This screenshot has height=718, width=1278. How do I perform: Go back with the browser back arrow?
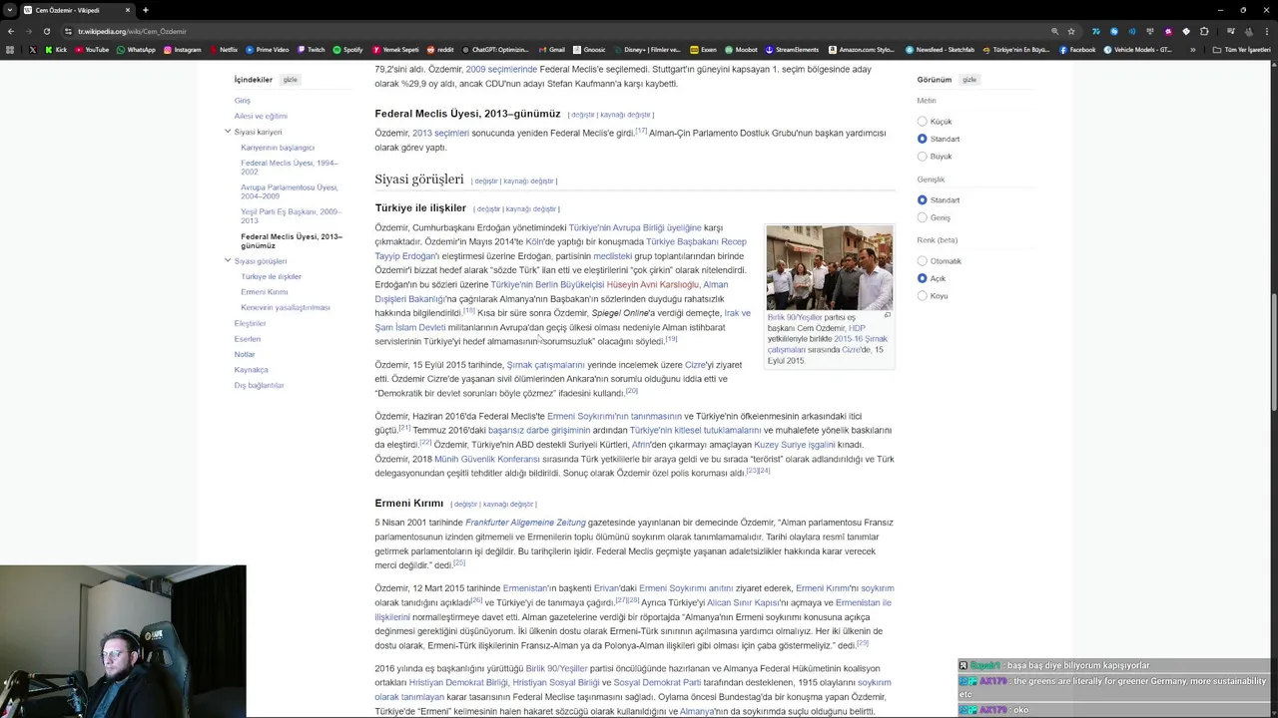12,31
